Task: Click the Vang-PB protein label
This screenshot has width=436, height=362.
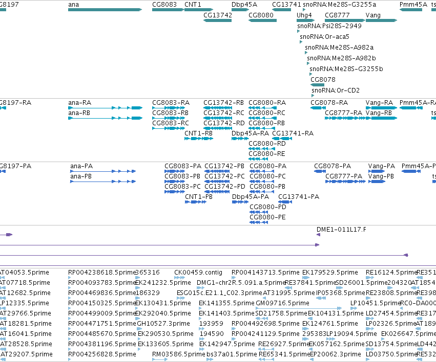Action: pyautogui.click(x=381, y=176)
